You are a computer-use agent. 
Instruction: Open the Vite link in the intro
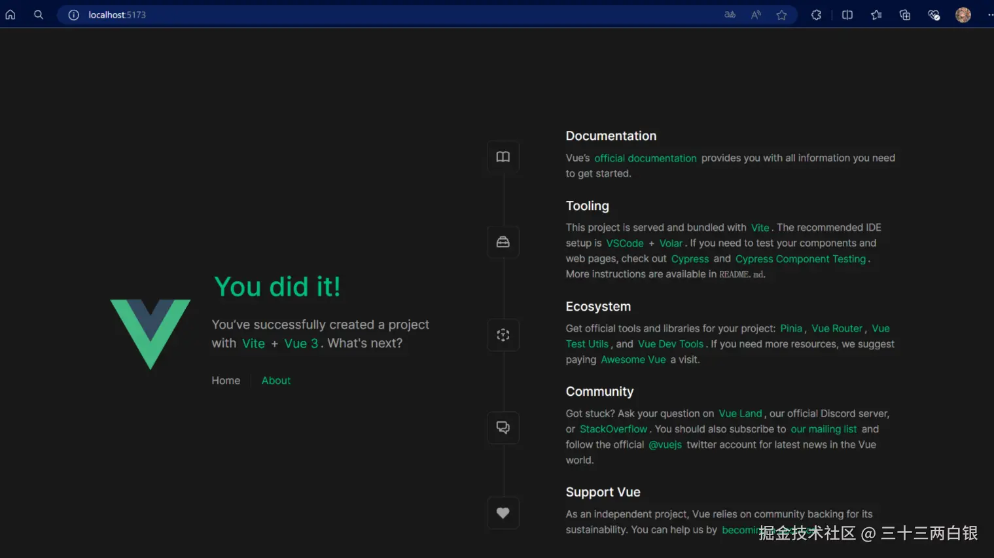point(254,343)
